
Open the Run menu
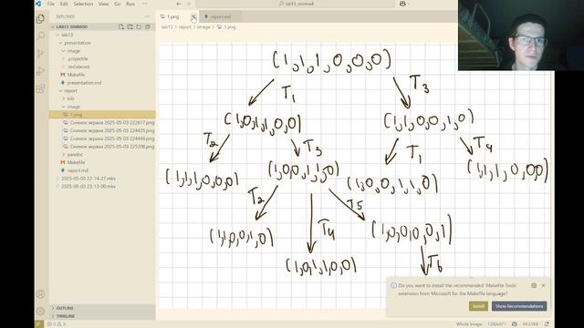click(x=130, y=4)
